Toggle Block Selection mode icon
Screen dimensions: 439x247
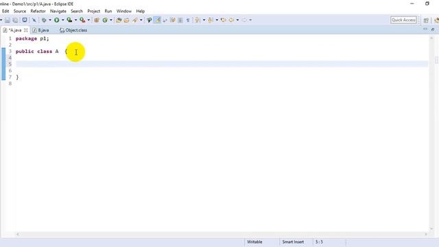(180, 20)
